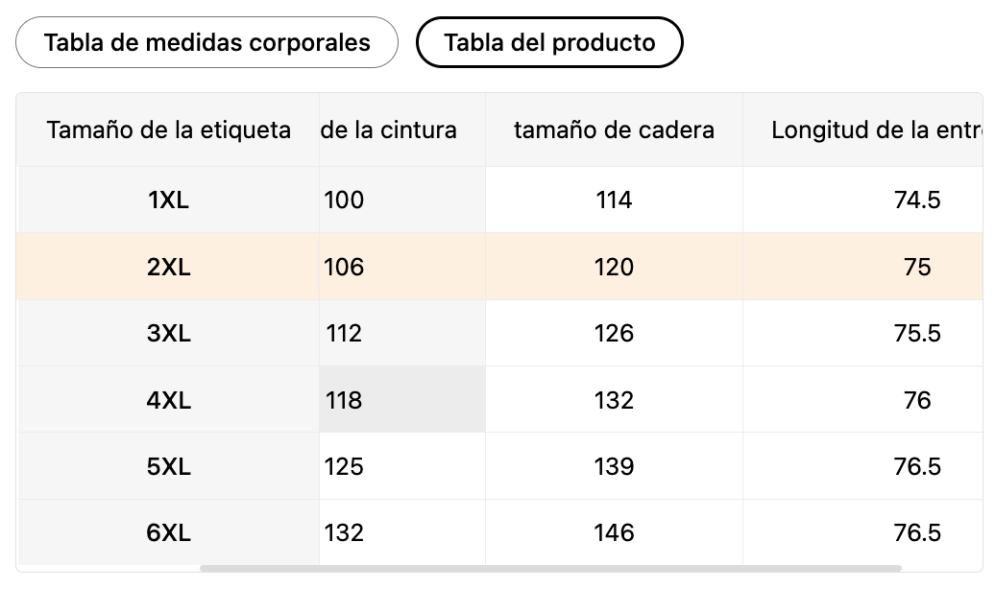
Task: Switch to Tabla de medidas corporales tab
Action: click(206, 42)
